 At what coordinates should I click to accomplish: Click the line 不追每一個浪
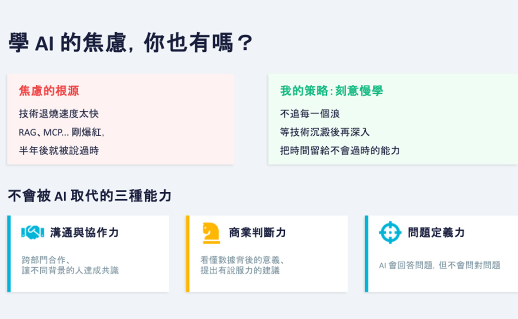[310, 114]
